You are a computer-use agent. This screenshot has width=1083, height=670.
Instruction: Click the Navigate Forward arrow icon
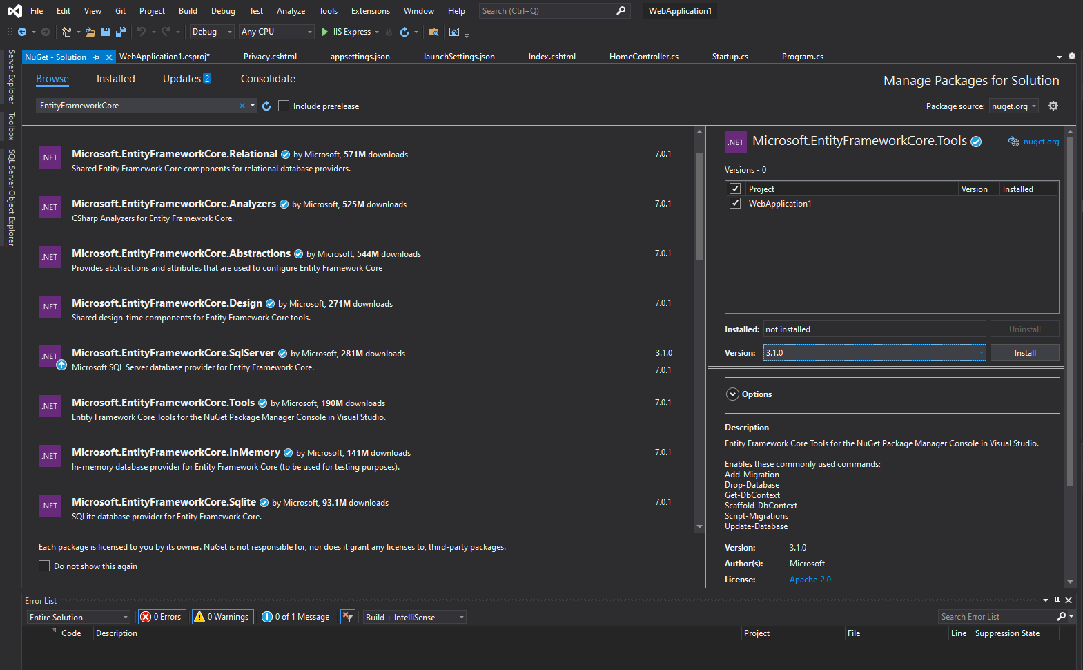coord(46,32)
